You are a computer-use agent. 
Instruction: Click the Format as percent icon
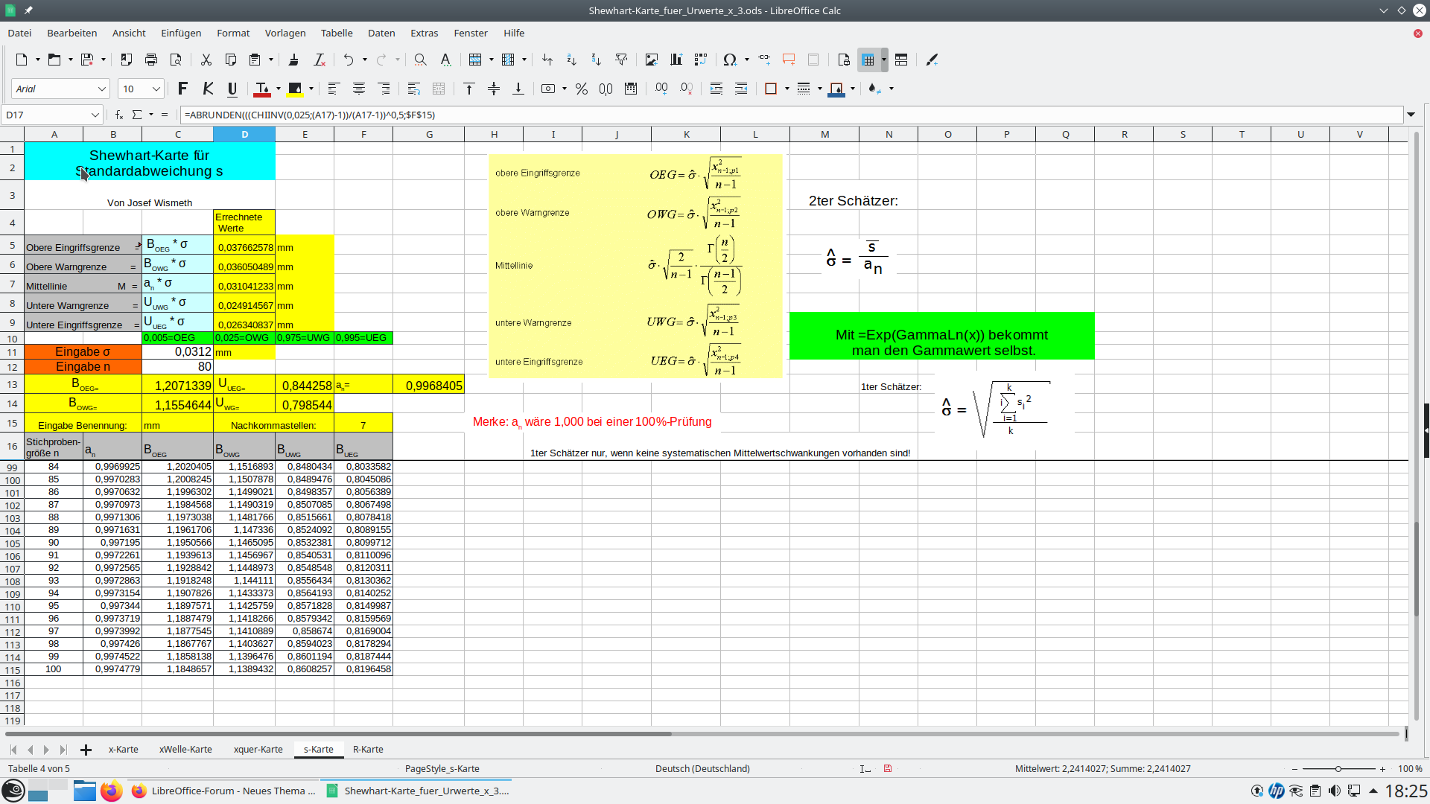tap(582, 89)
